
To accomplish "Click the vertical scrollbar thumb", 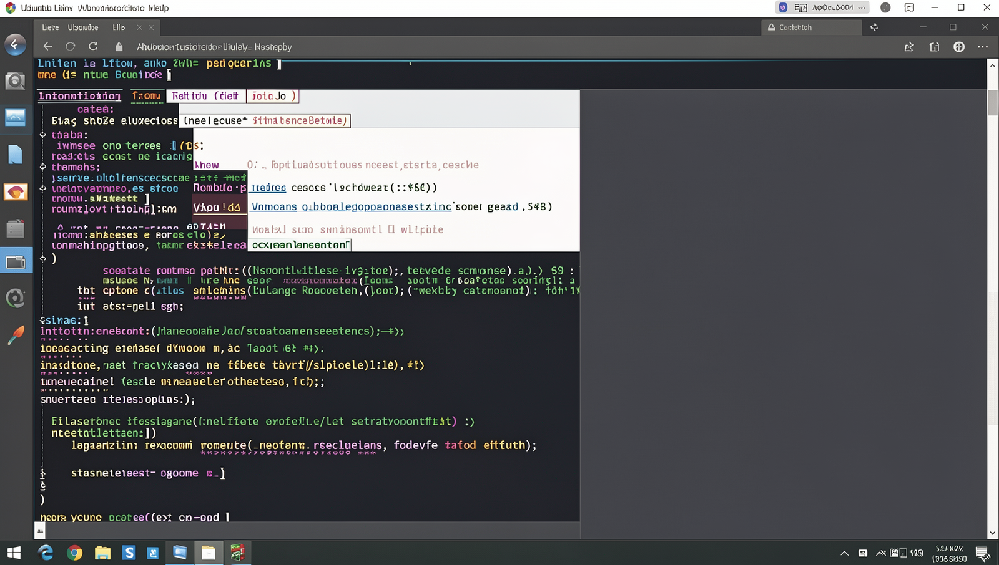I will click(x=993, y=103).
